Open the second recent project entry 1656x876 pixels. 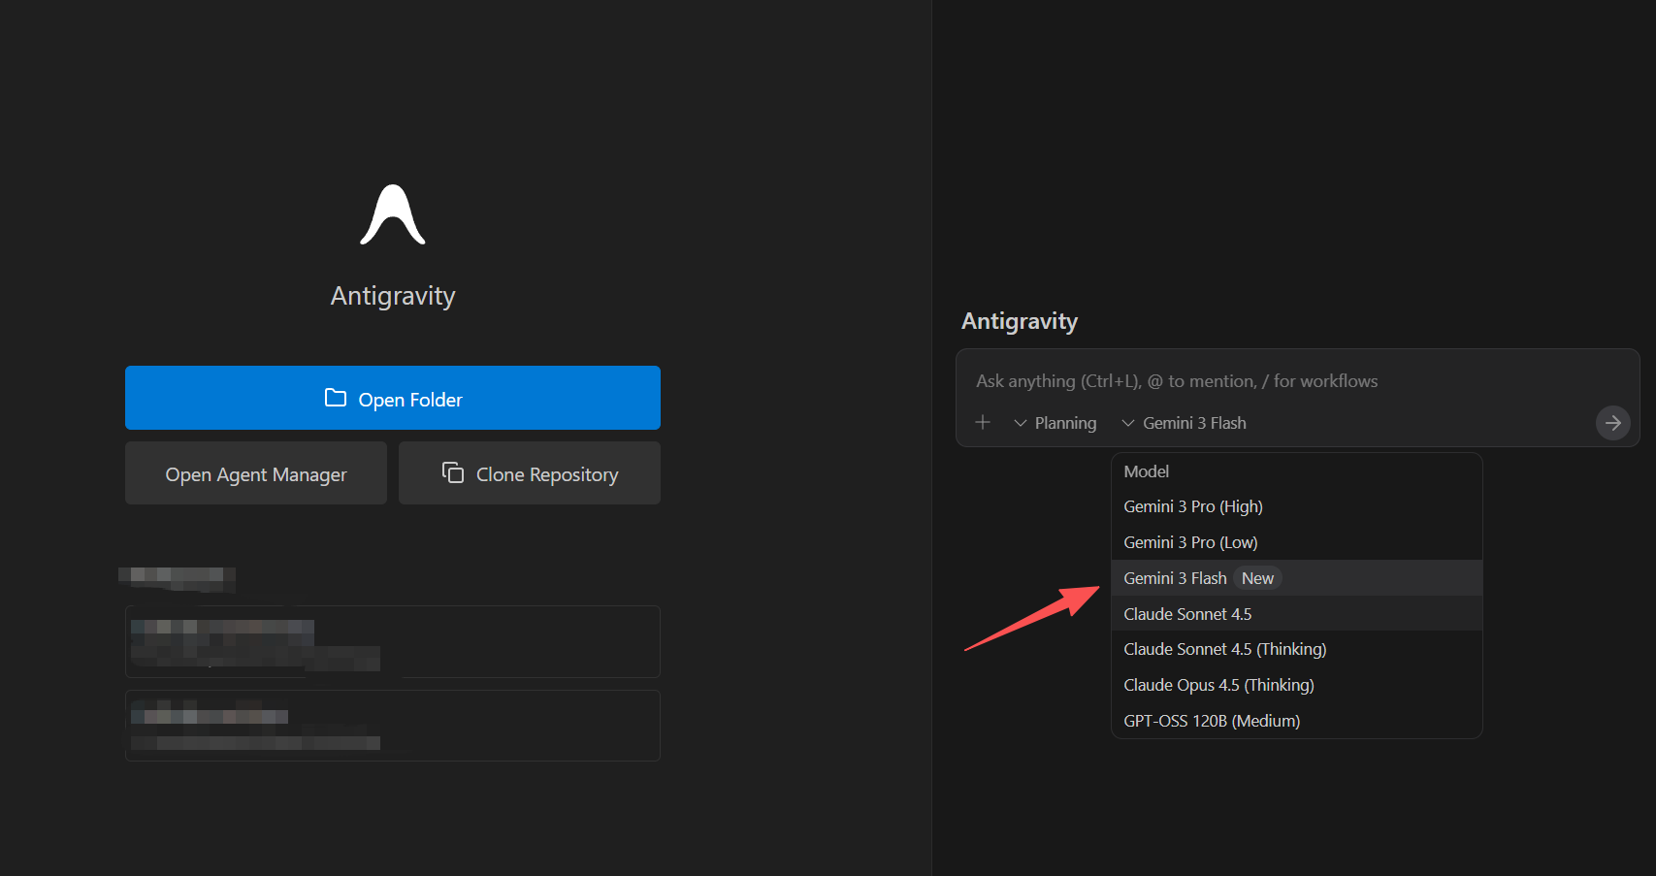point(393,726)
